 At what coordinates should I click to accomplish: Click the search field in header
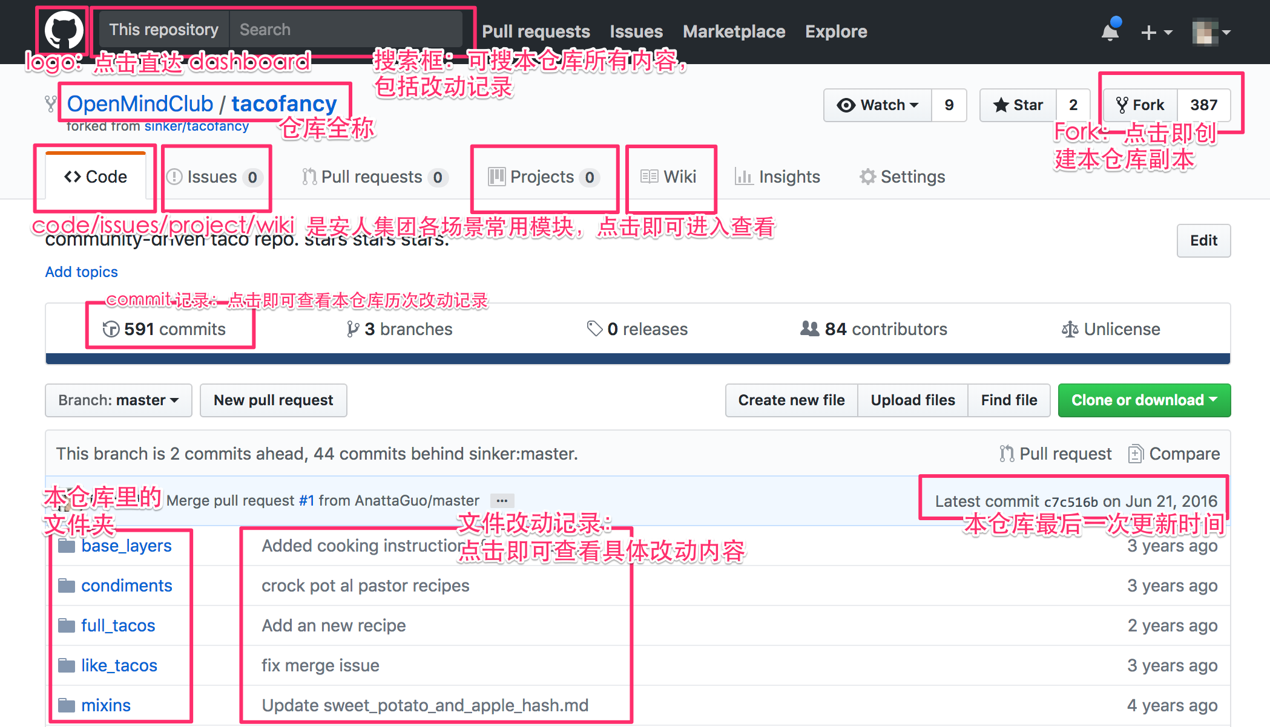coord(346,30)
